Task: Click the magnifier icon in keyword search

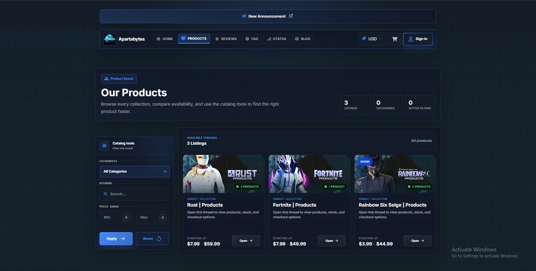Action: [105, 194]
